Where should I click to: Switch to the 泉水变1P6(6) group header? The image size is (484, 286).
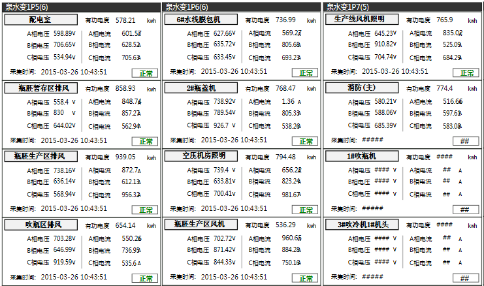(x=186, y=7)
